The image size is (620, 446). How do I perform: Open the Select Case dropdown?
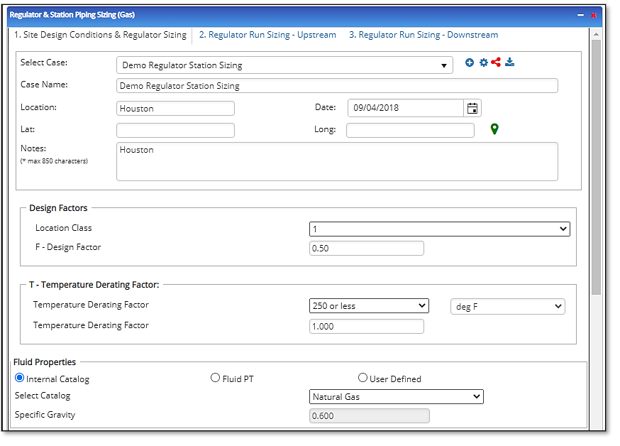(444, 64)
